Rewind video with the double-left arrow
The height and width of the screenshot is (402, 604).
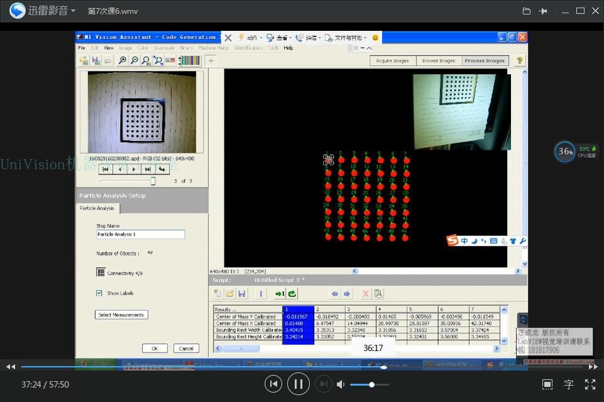(x=11, y=367)
